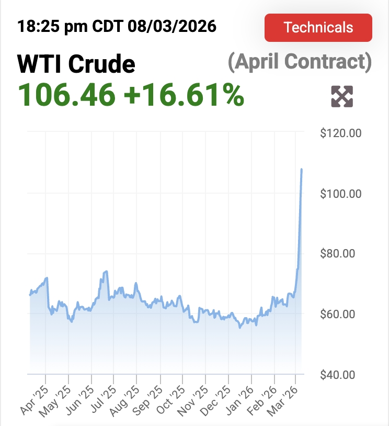
Task: Click the $100.00 y-axis label
Action: (x=341, y=194)
